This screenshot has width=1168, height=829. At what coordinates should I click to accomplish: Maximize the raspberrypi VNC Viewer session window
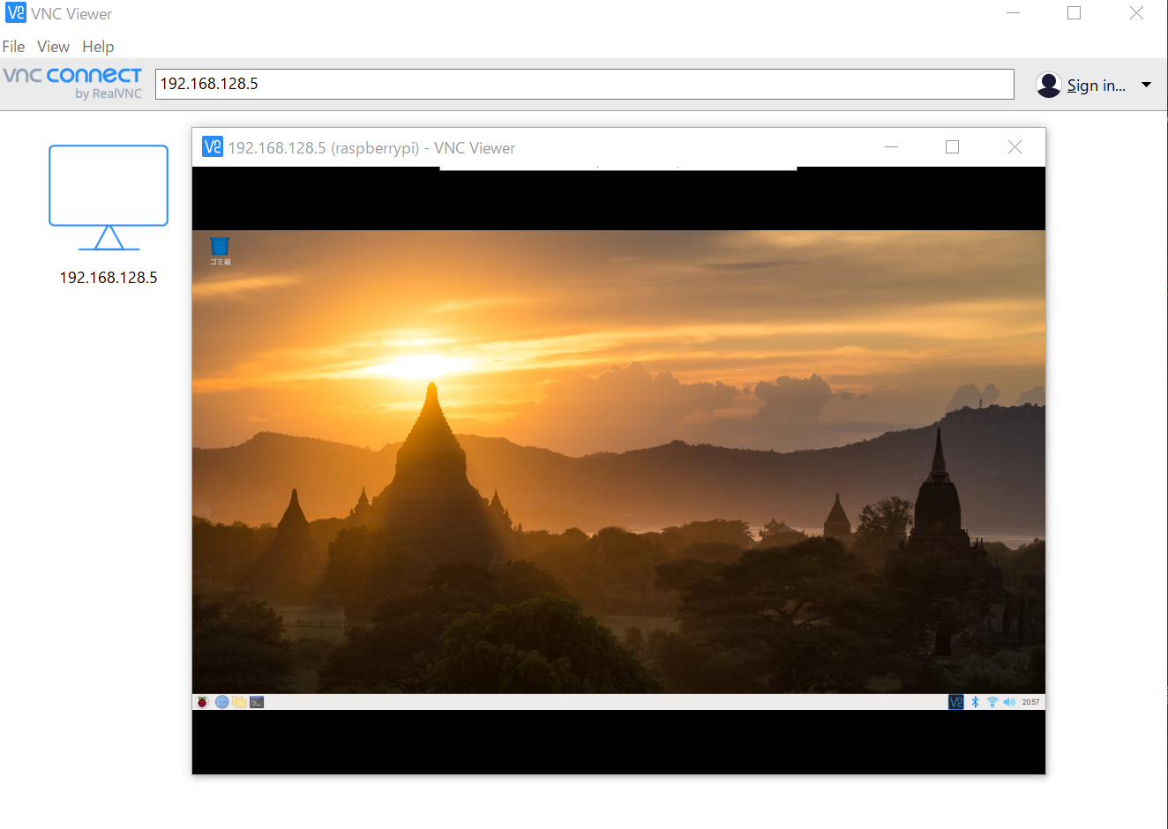coord(952,147)
